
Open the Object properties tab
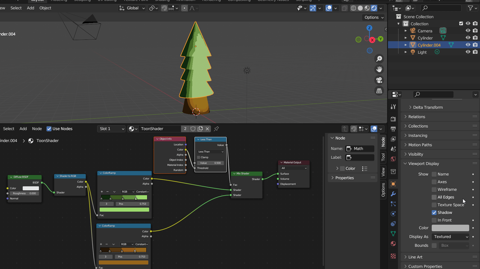click(x=393, y=184)
